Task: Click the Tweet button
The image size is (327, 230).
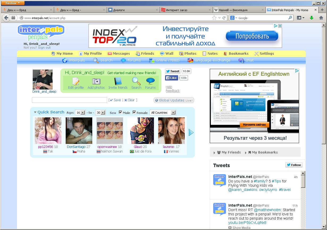Action: pyautogui.click(x=173, y=71)
